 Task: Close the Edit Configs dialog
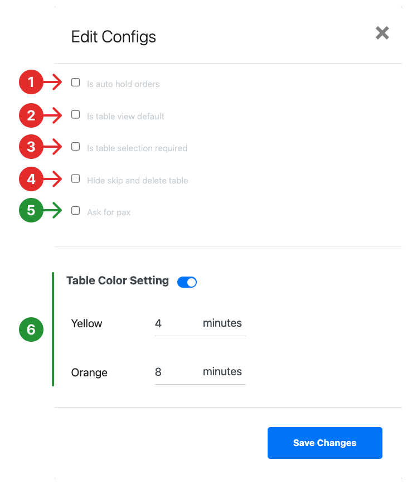382,33
